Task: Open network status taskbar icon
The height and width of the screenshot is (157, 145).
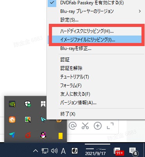Action: (45, 151)
